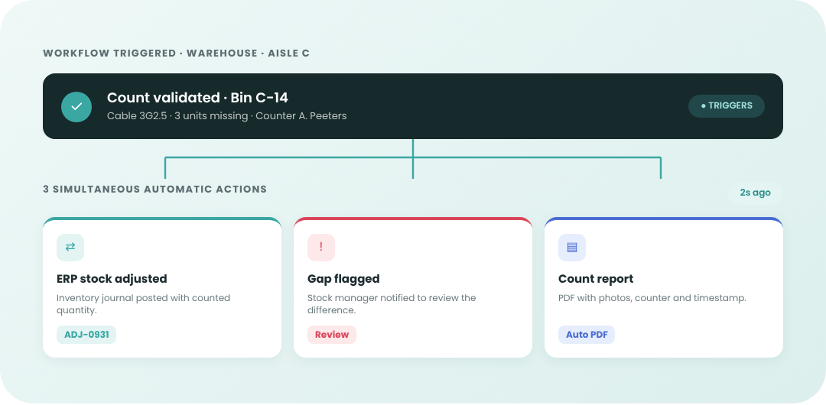Click the 3 Simultaneous Automatic Actions label

[154, 189]
